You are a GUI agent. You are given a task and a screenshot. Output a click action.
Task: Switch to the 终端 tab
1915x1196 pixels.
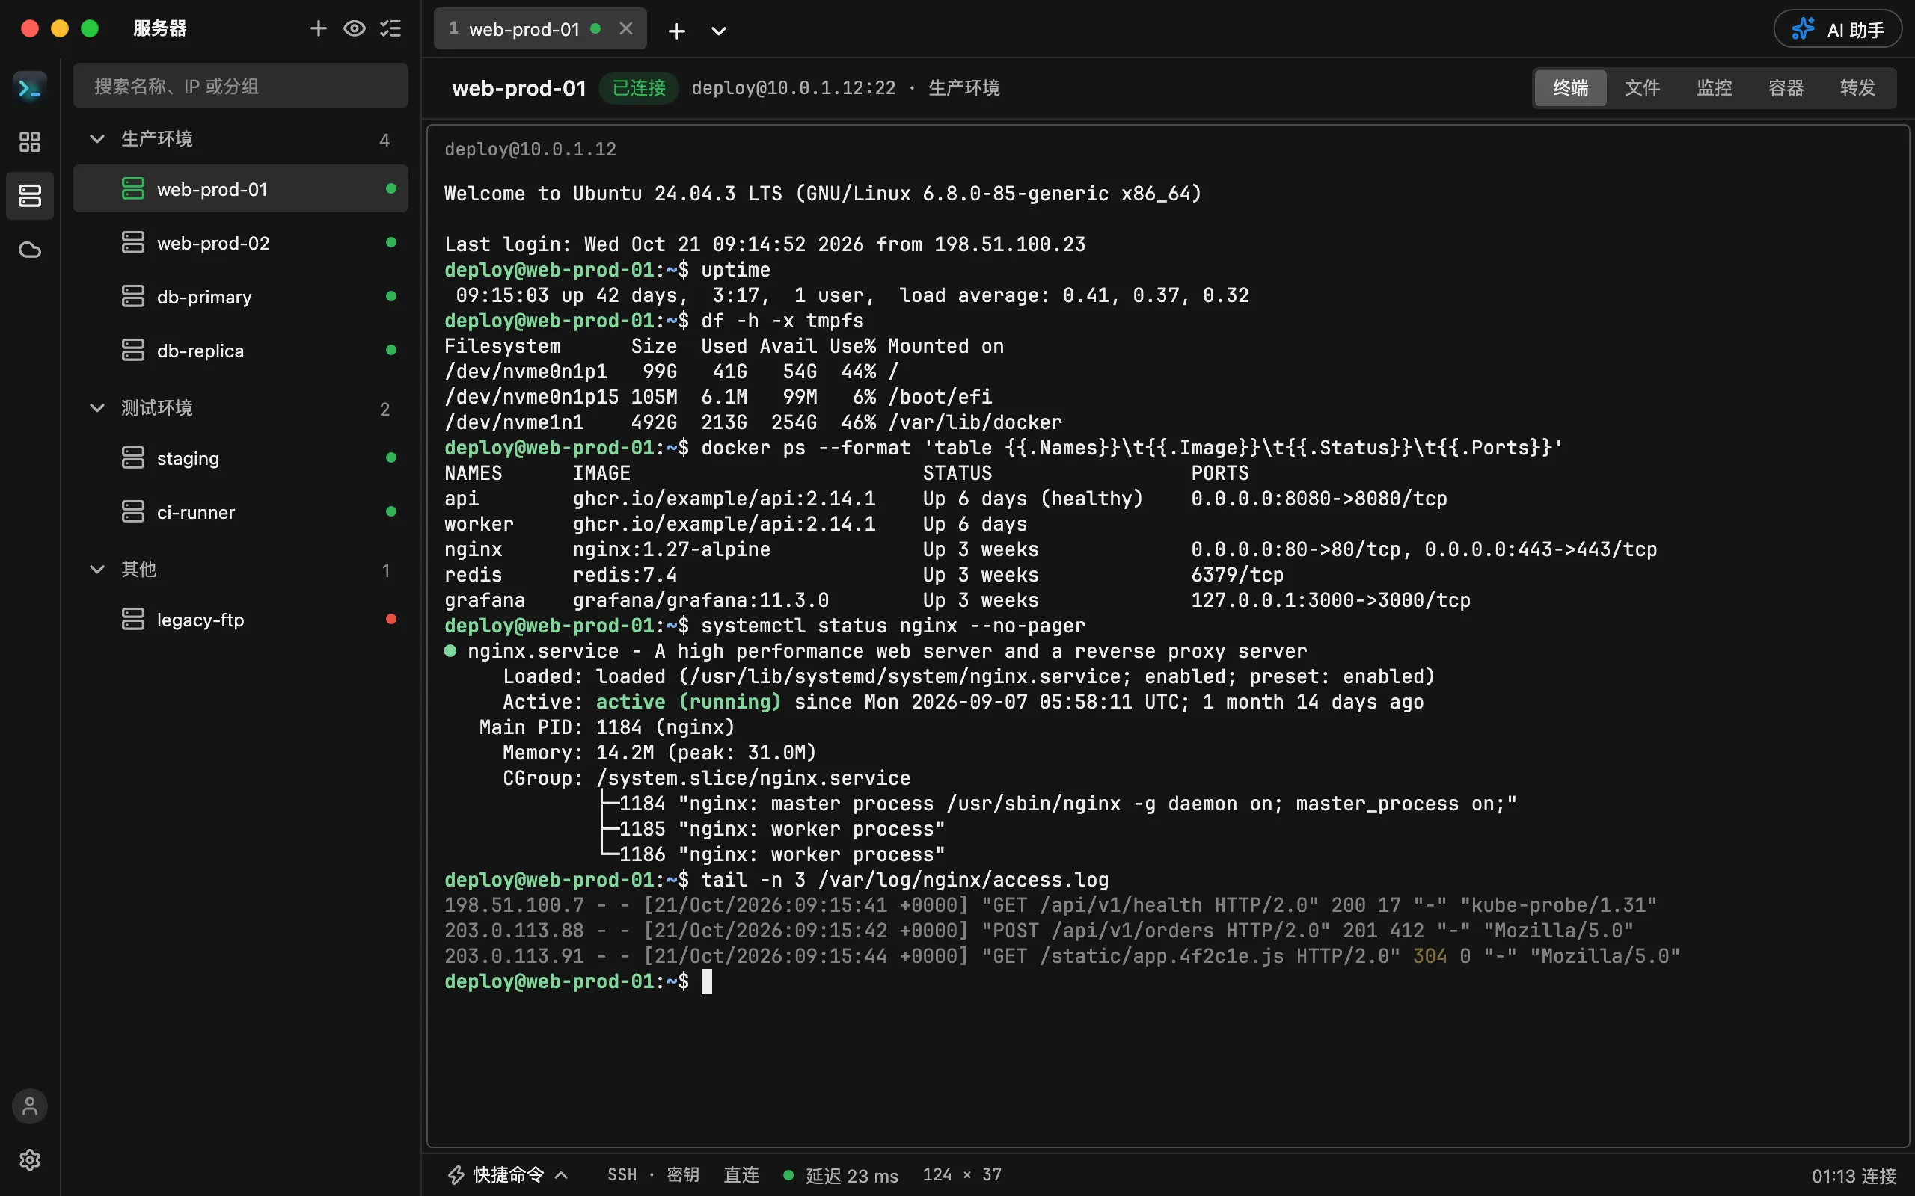pos(1571,87)
